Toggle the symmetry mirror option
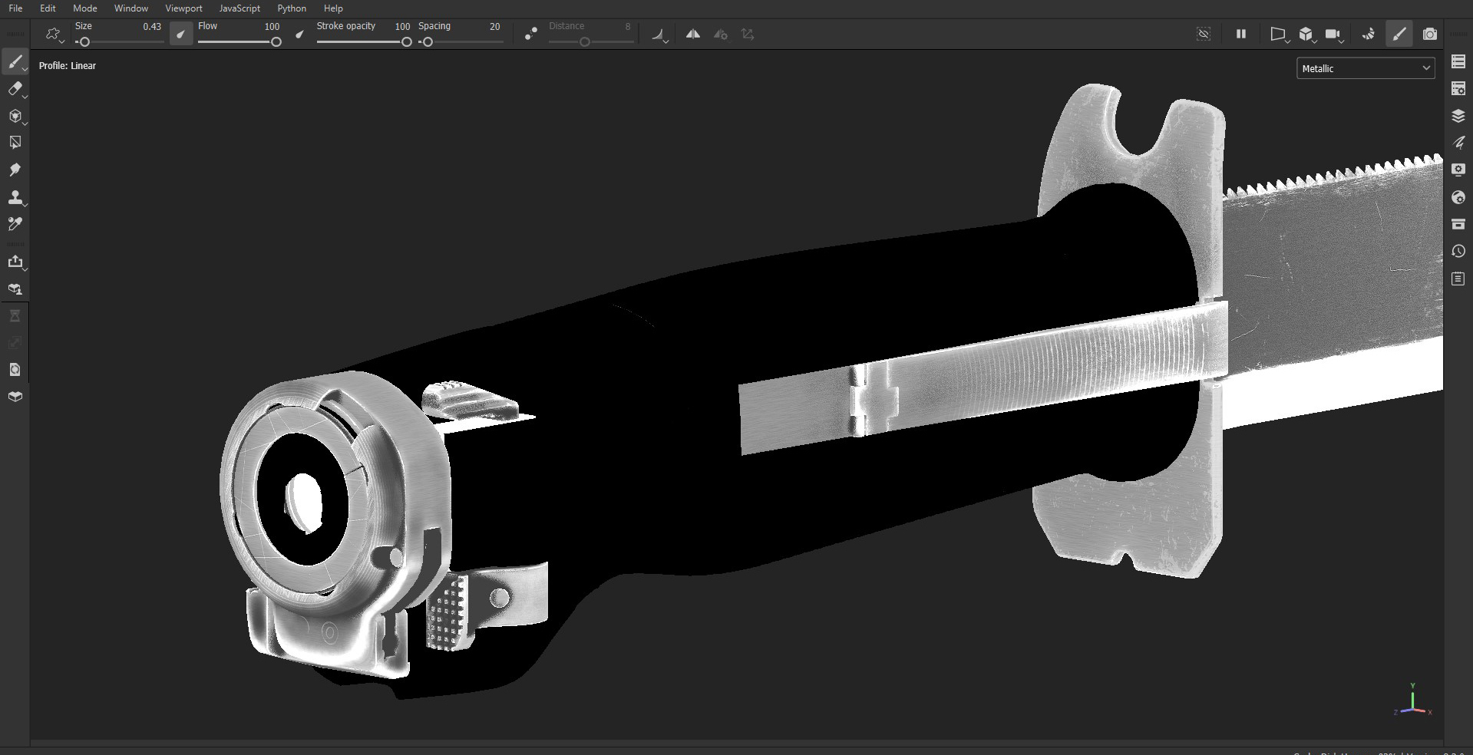 click(x=692, y=35)
